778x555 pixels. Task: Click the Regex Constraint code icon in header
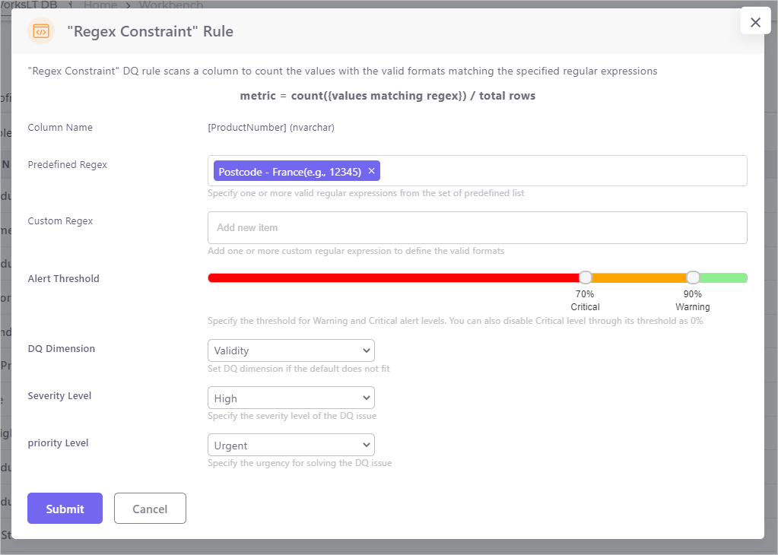pos(40,31)
